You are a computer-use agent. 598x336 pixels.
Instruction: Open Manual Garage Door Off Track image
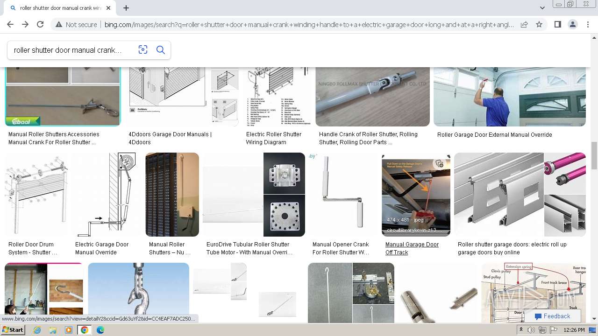click(416, 195)
